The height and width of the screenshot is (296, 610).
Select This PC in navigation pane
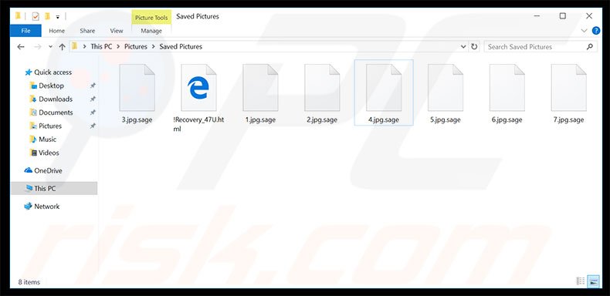pyautogui.click(x=54, y=188)
